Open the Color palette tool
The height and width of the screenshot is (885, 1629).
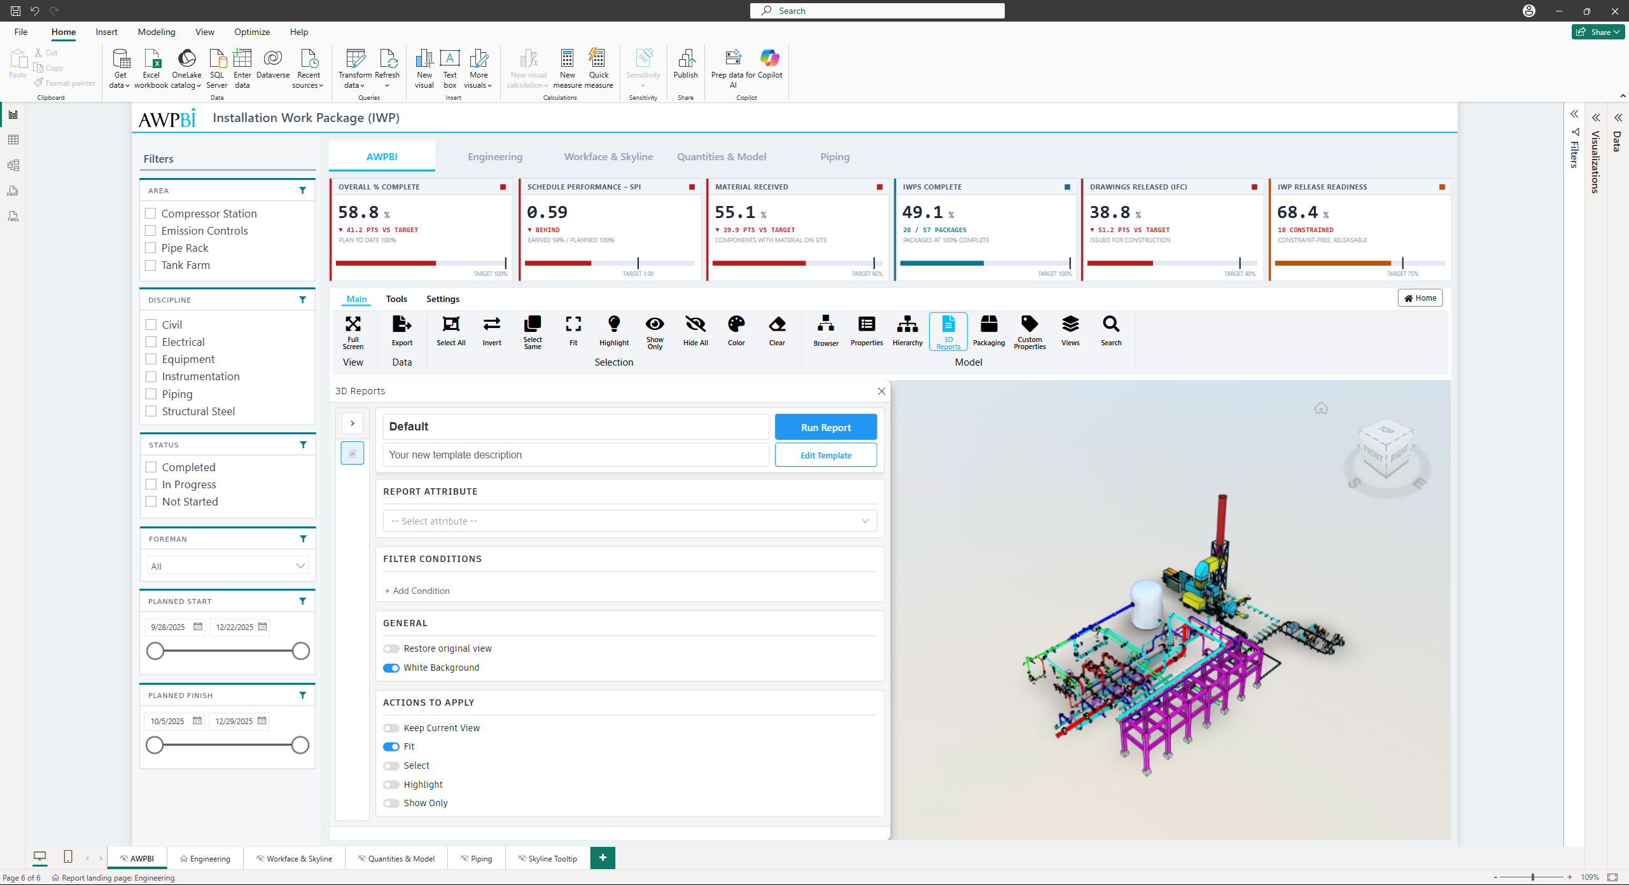pos(736,332)
